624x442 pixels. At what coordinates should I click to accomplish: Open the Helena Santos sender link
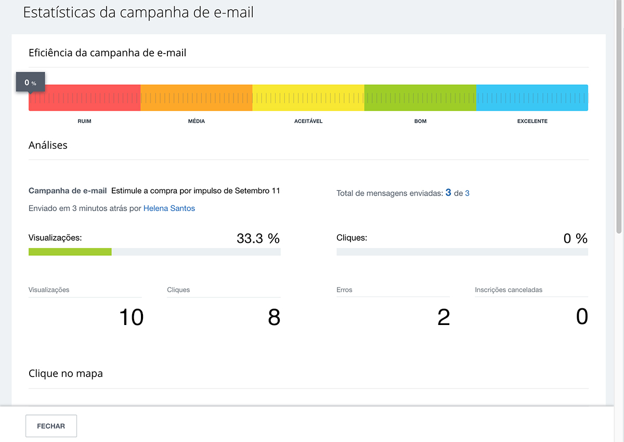click(169, 208)
